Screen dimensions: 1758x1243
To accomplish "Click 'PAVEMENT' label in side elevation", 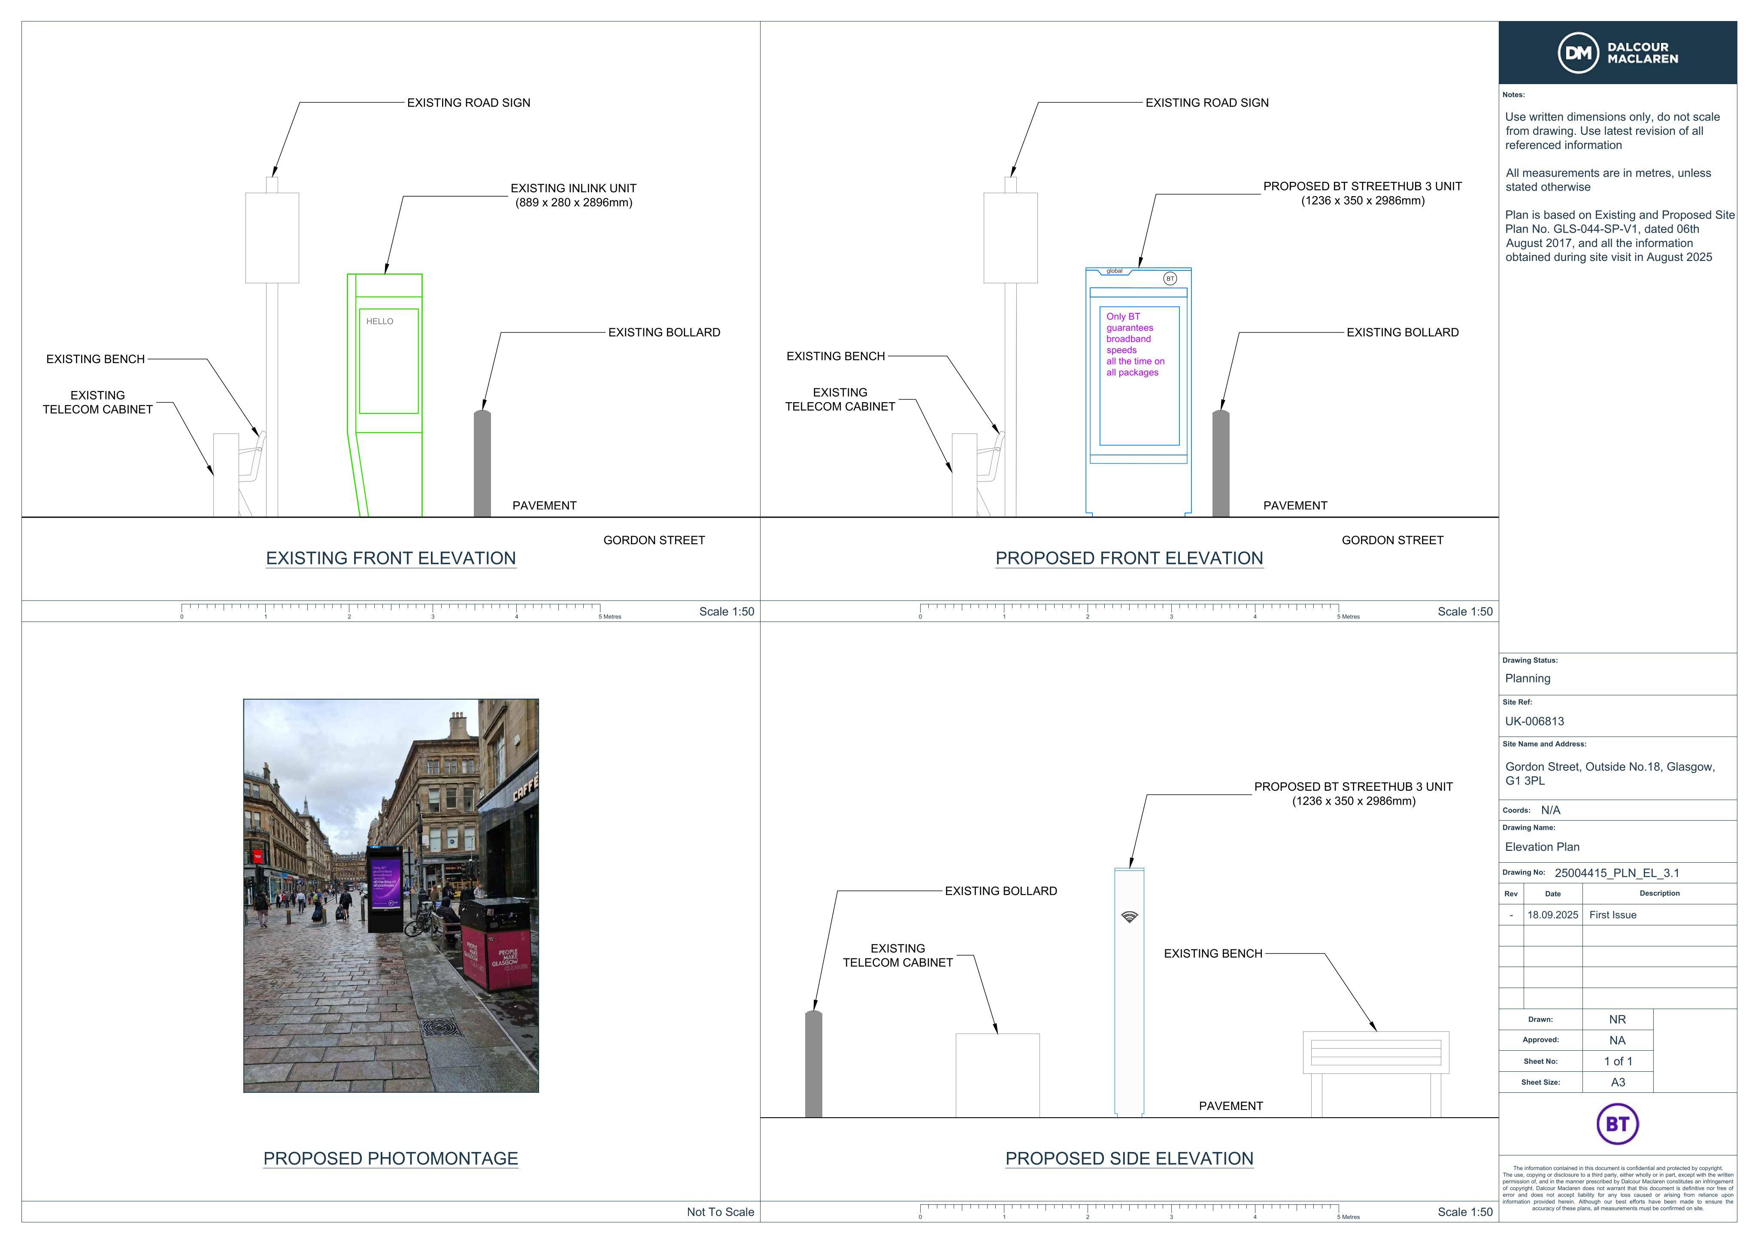I will [1231, 1106].
